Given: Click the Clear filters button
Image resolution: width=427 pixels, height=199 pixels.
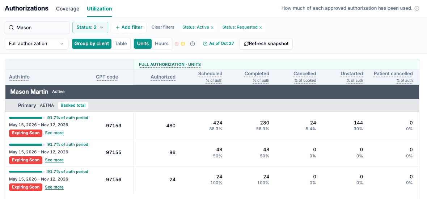Looking at the screenshot, I should click(x=163, y=27).
